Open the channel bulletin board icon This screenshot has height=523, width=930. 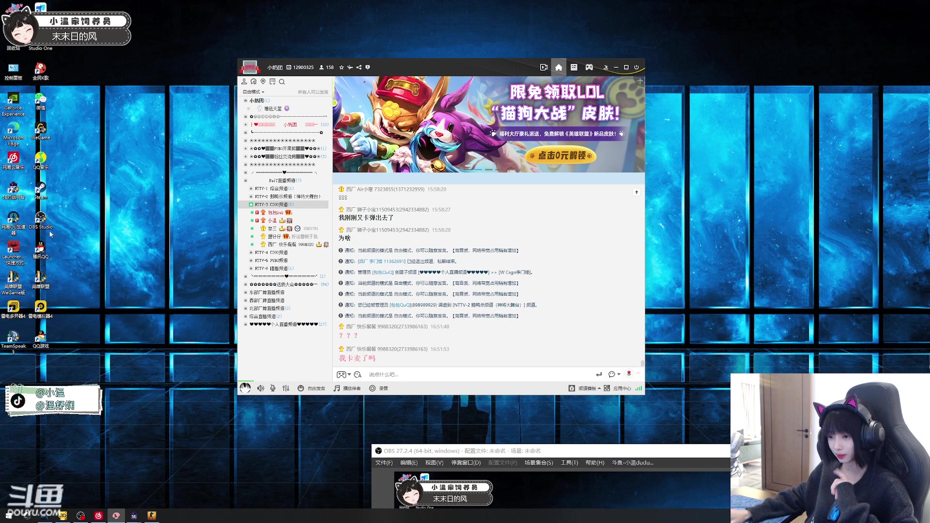pos(272,81)
